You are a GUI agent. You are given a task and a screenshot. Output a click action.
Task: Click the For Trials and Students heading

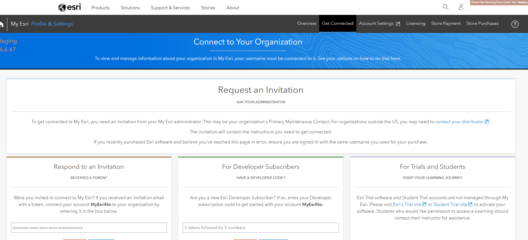433,167
